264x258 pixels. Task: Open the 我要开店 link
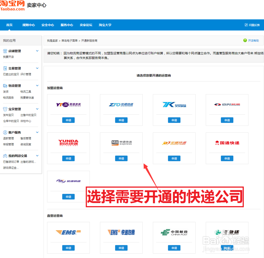(x=8, y=57)
